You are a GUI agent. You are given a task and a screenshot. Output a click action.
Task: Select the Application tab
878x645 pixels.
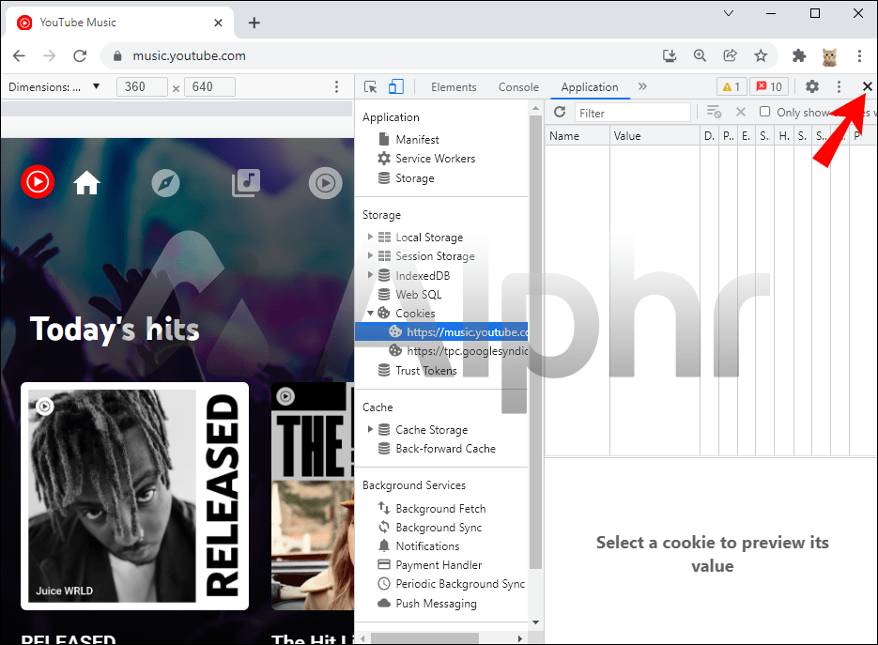tap(590, 87)
